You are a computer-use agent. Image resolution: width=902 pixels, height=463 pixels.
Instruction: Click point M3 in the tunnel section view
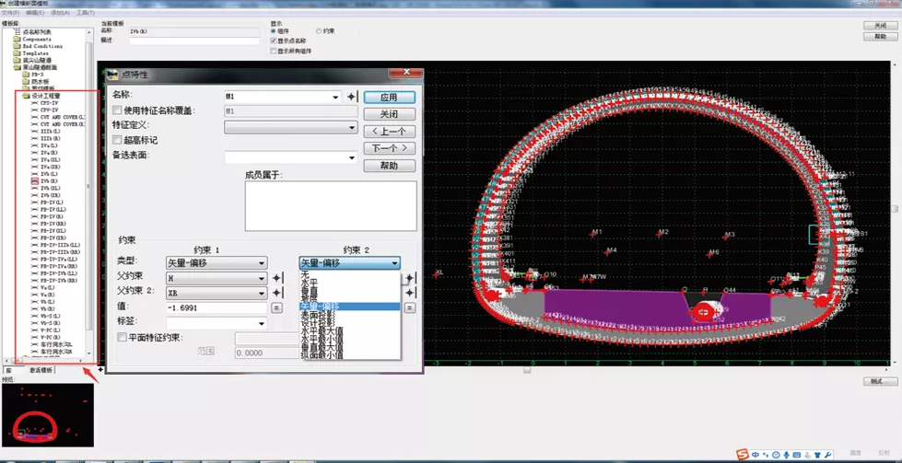726,237
